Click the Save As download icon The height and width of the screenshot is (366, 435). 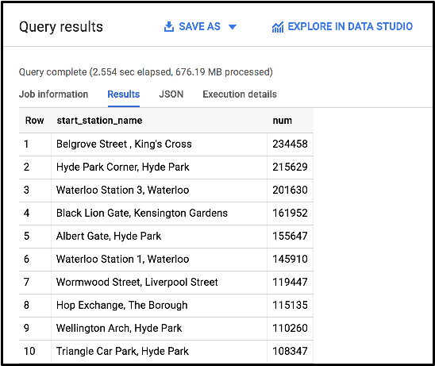coord(168,27)
